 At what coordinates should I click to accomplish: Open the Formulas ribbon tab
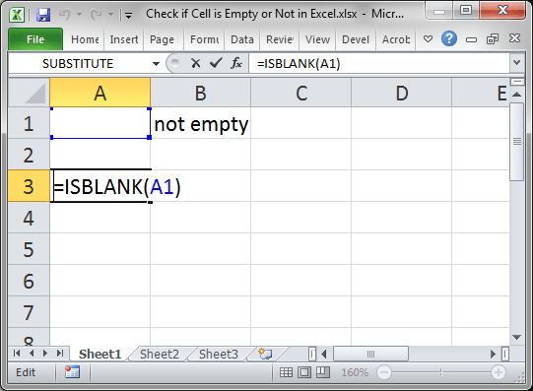tap(204, 39)
